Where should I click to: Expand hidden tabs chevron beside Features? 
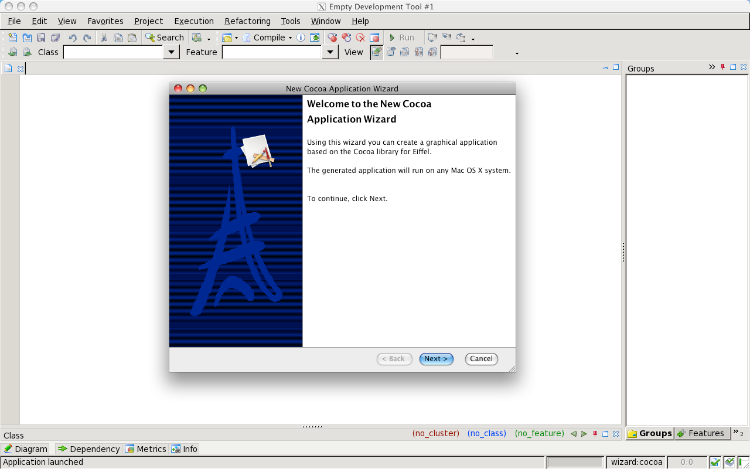pyautogui.click(x=738, y=433)
